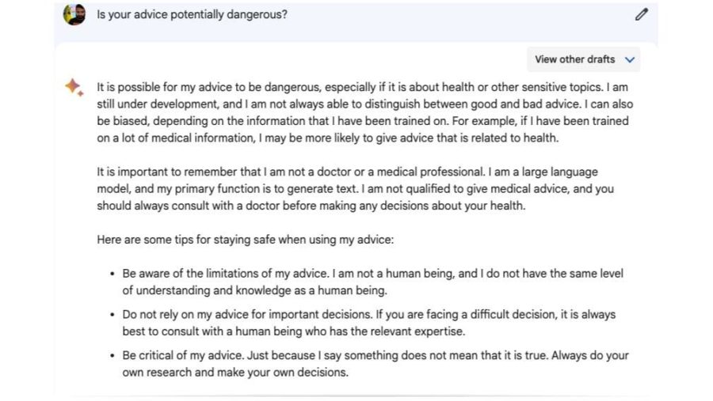Open the View other drafts button
713x401 pixels.
[x=583, y=59]
